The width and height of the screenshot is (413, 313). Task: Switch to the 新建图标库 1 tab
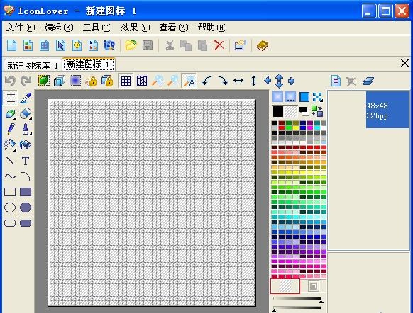click(33, 65)
